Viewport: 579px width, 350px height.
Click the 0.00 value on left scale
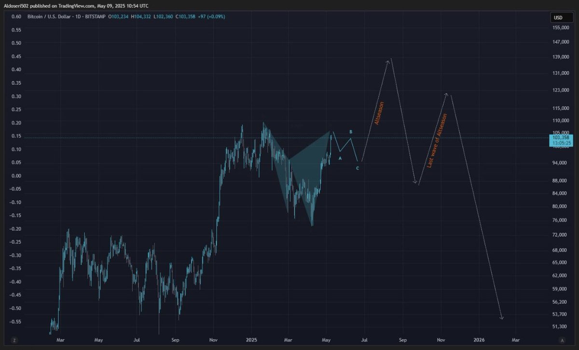[16, 176]
